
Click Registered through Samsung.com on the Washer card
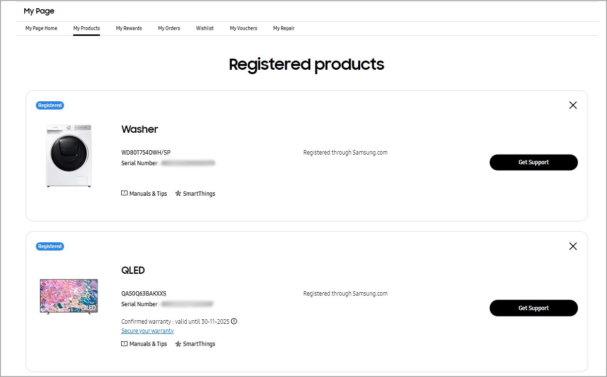[x=345, y=153]
